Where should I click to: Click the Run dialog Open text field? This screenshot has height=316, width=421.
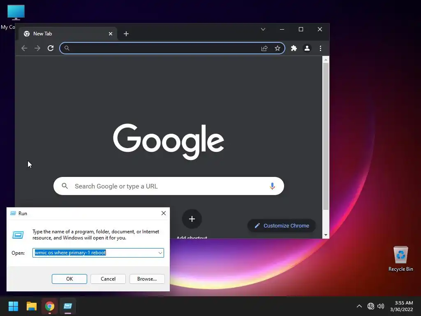[98, 253]
